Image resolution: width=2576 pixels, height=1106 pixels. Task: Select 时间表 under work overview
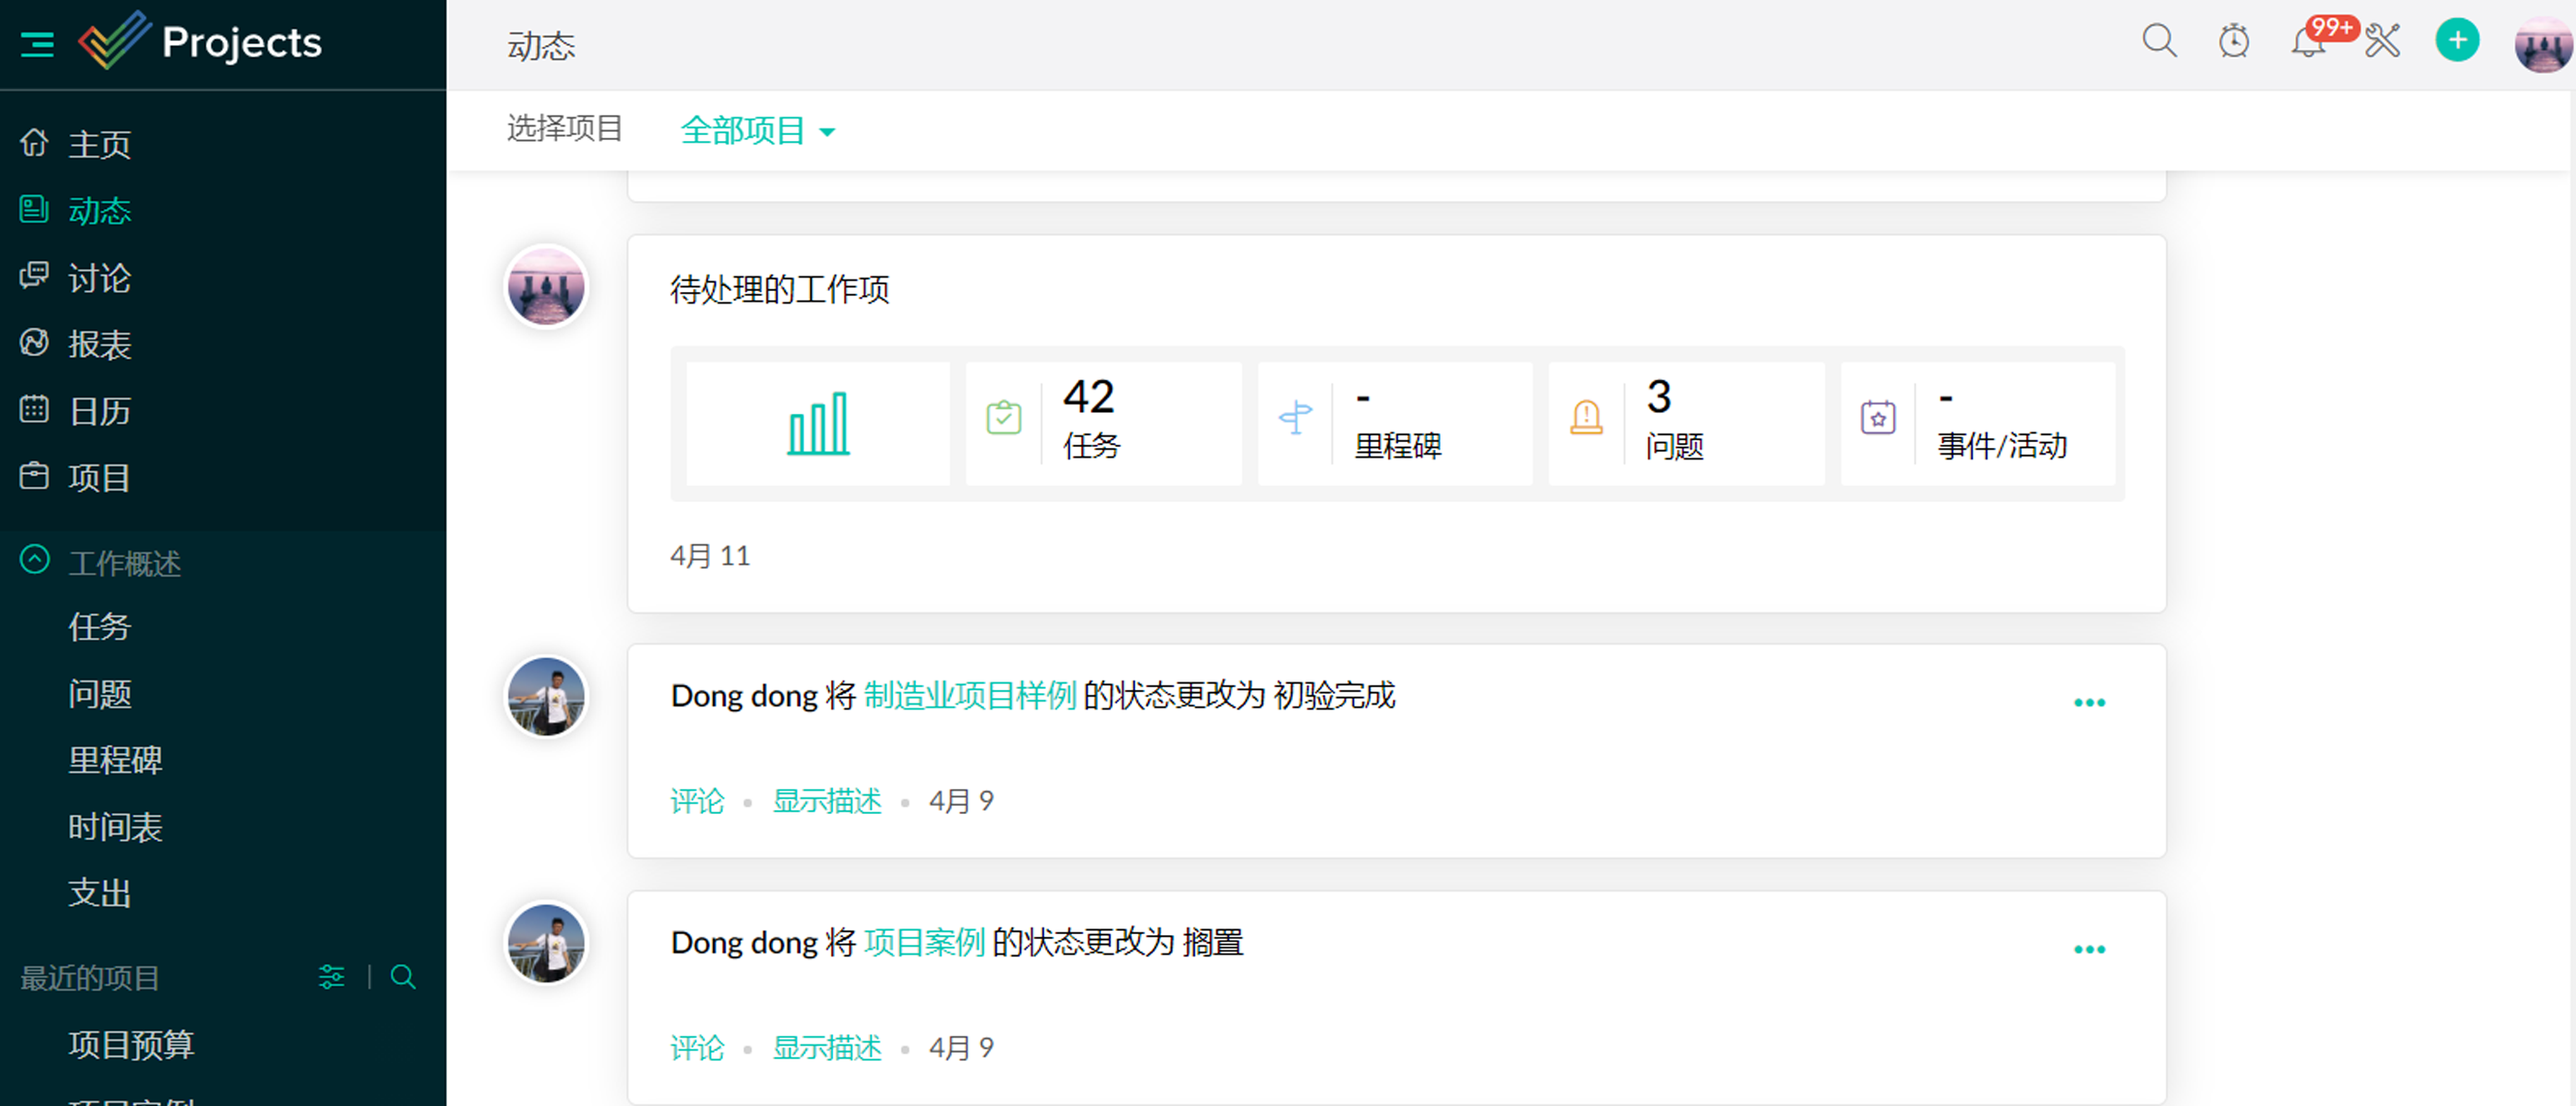coord(115,827)
